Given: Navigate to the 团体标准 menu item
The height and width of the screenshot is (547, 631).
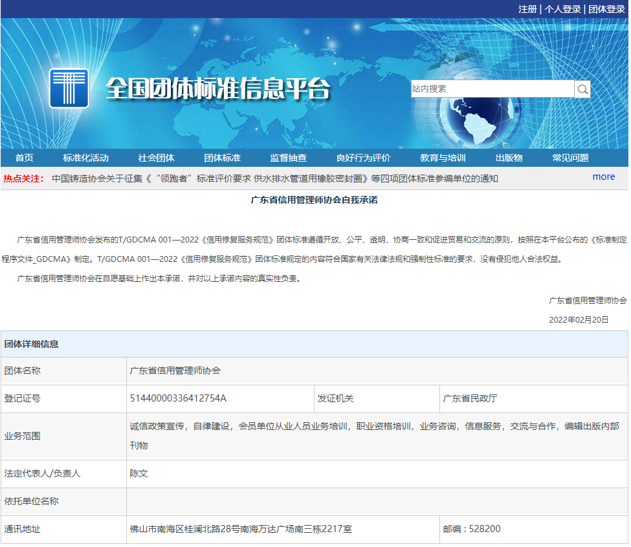Looking at the screenshot, I should (222, 158).
